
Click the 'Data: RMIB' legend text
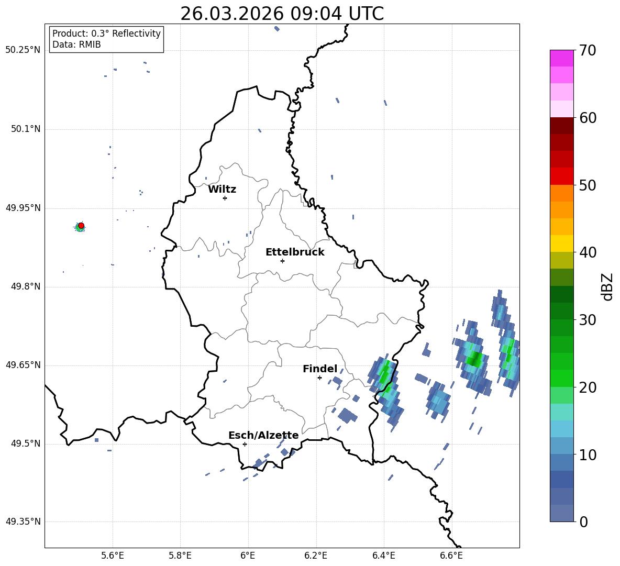(x=76, y=45)
